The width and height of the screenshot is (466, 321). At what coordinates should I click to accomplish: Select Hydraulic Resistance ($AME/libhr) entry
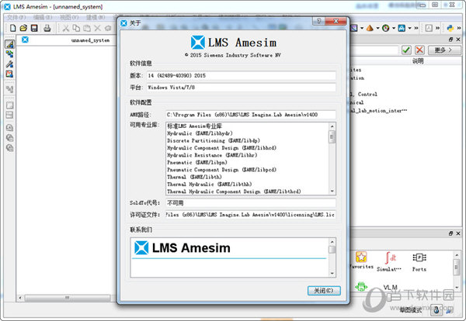point(212,155)
